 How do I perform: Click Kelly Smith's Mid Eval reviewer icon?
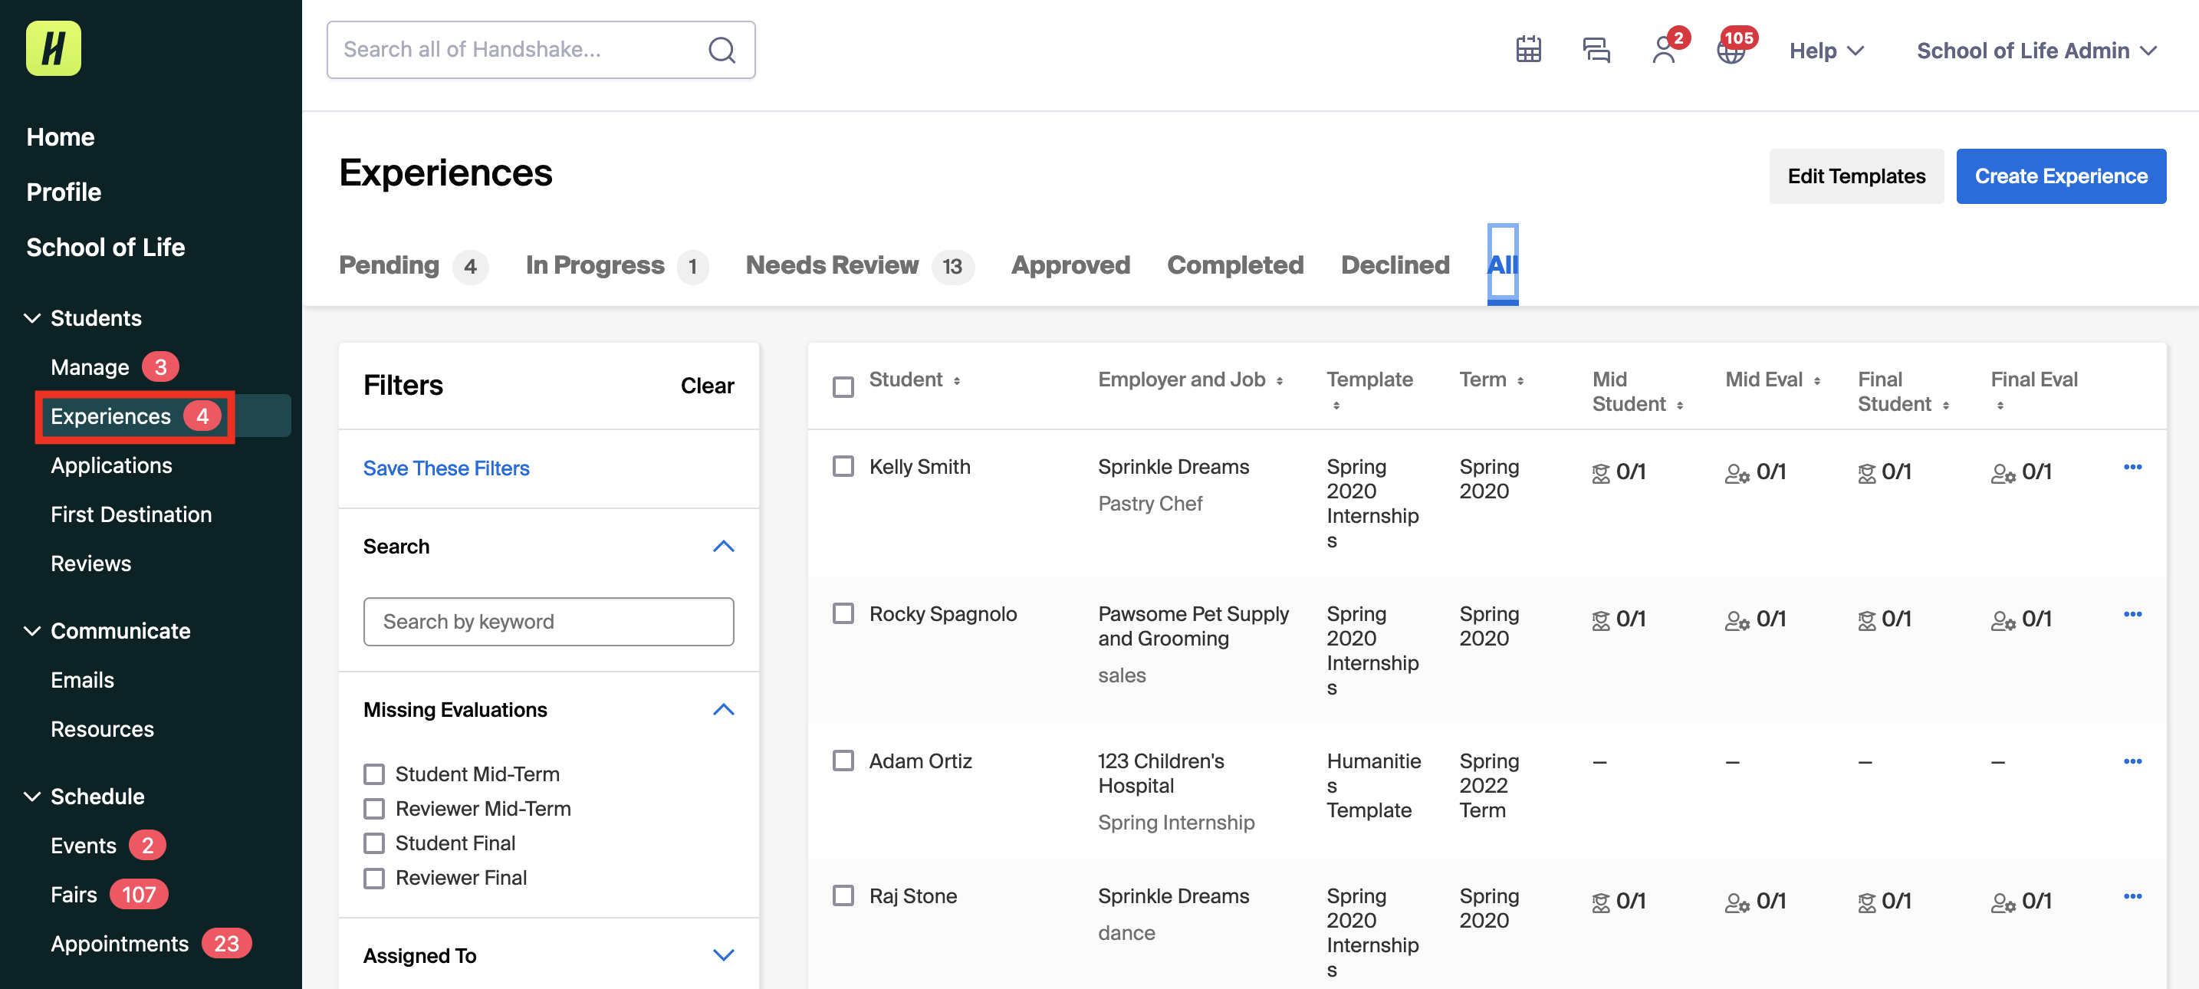1737,473
